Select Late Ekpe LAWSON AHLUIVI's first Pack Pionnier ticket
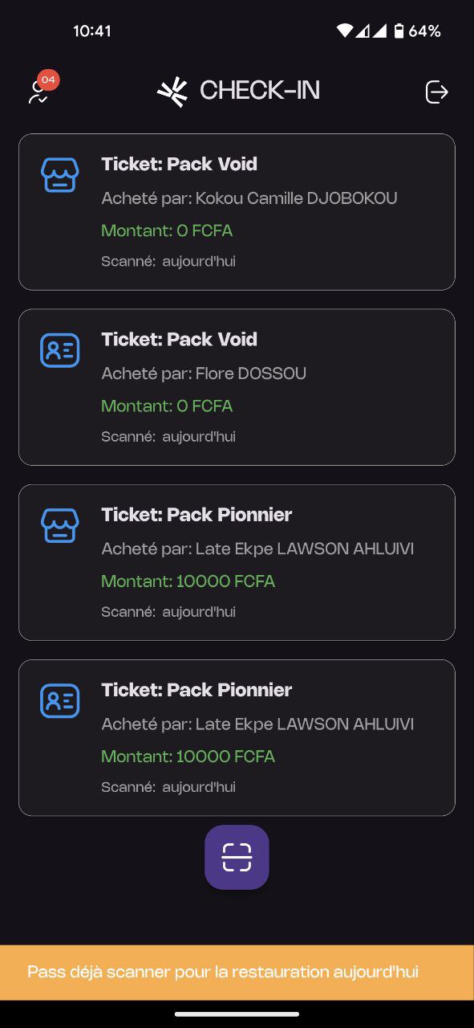 click(x=237, y=561)
